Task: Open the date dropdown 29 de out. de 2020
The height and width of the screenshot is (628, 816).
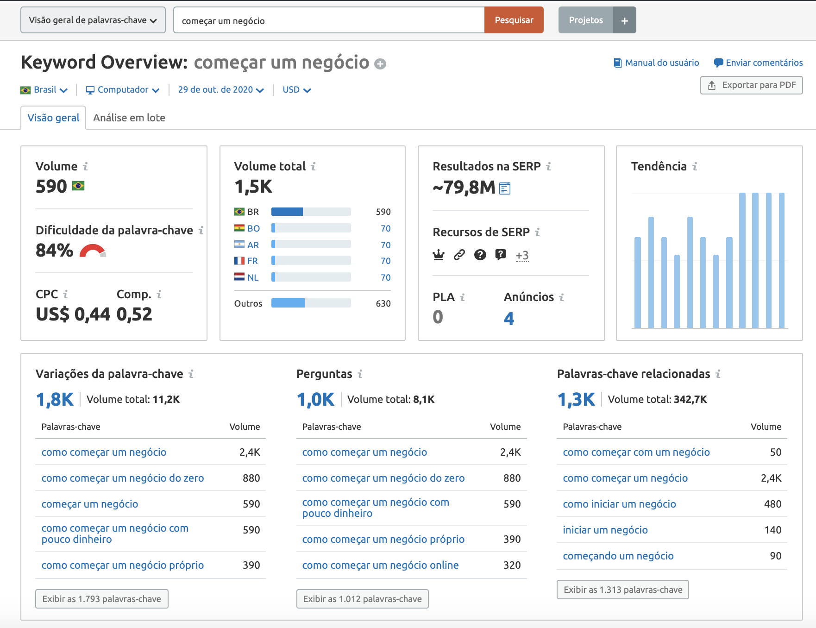Action: 221,90
